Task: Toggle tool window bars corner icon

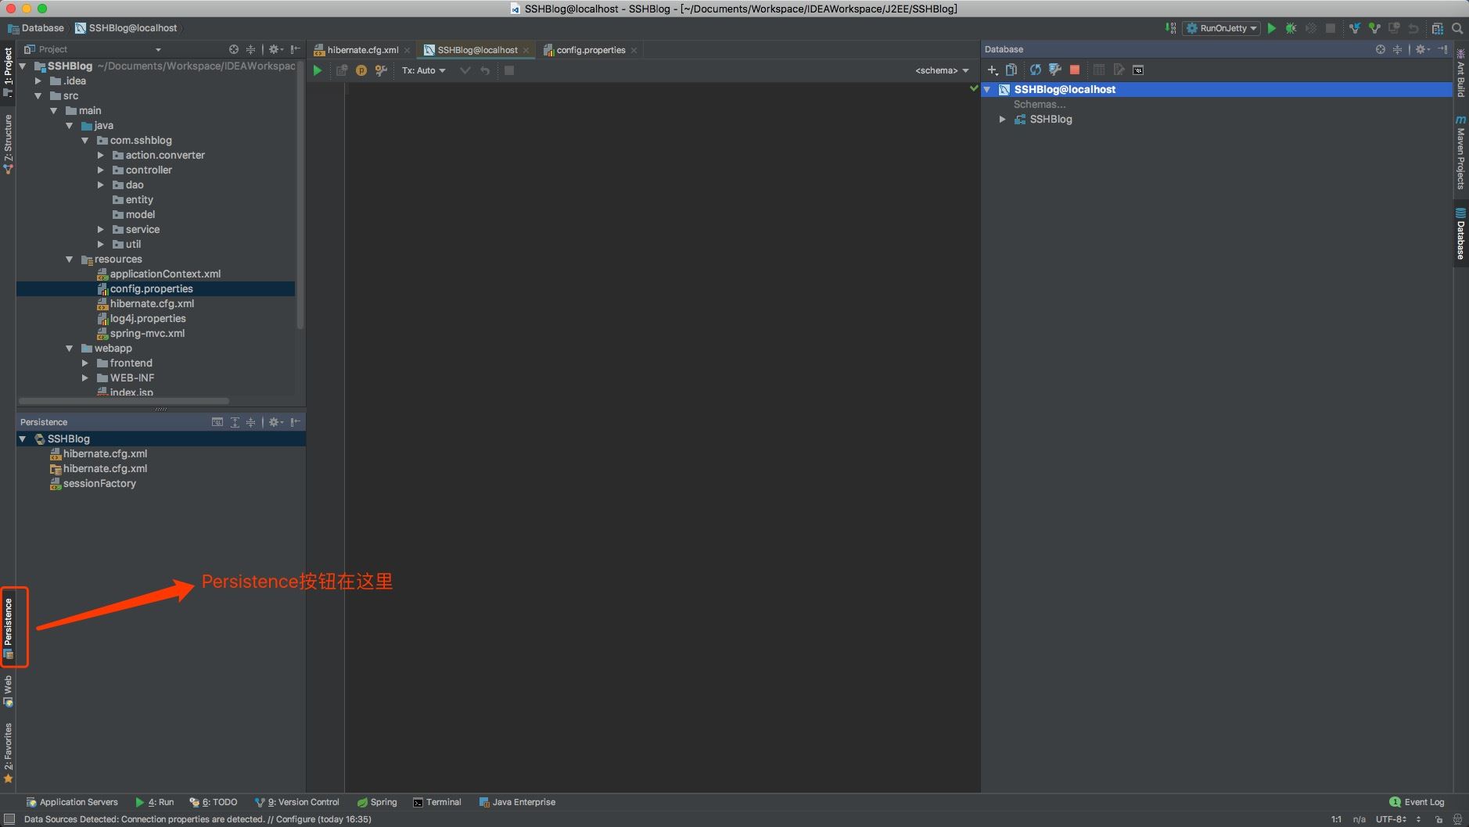Action: [9, 819]
